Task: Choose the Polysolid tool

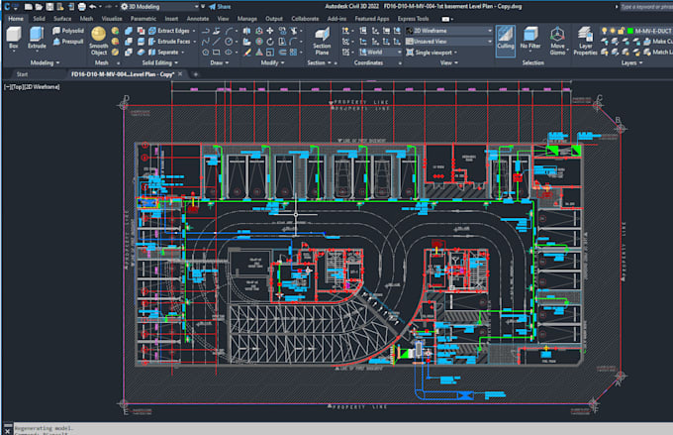Action: pos(68,31)
